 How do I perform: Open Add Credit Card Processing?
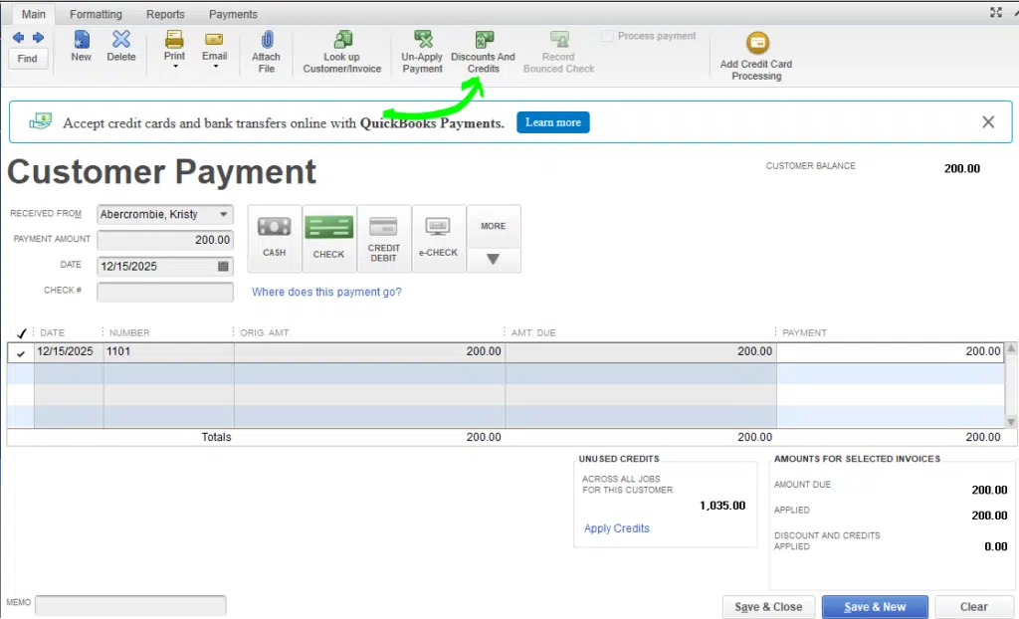click(x=756, y=57)
